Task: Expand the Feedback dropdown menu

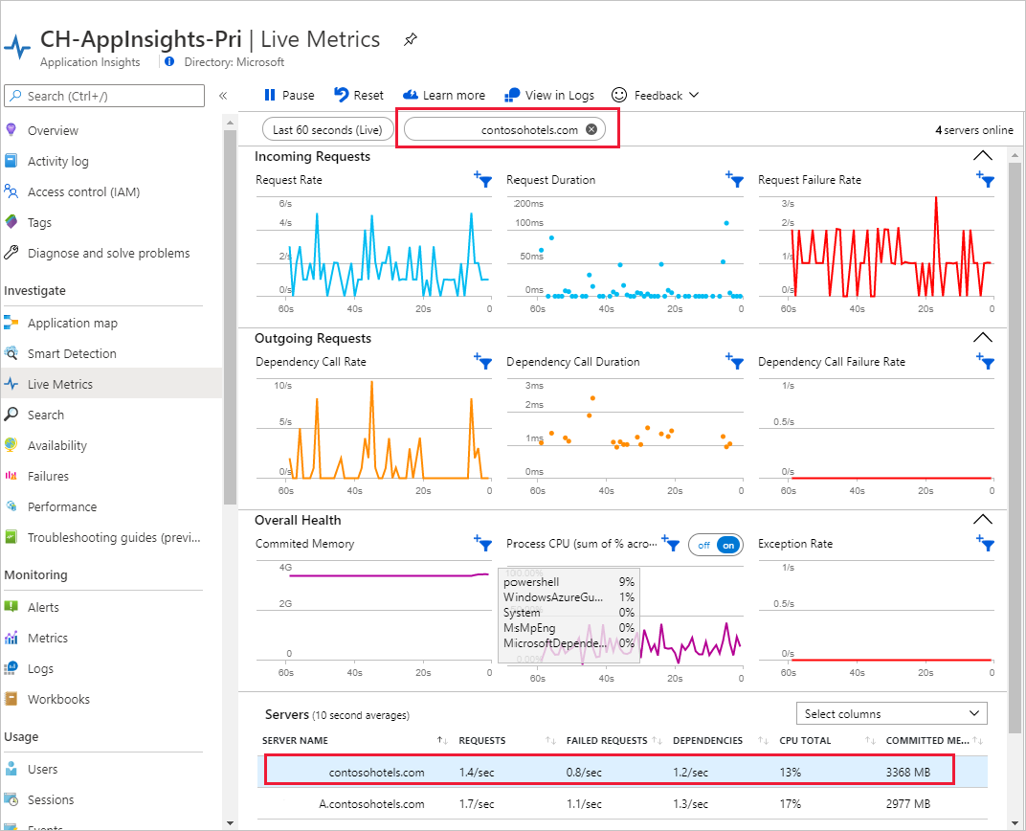Action: pyautogui.click(x=656, y=95)
